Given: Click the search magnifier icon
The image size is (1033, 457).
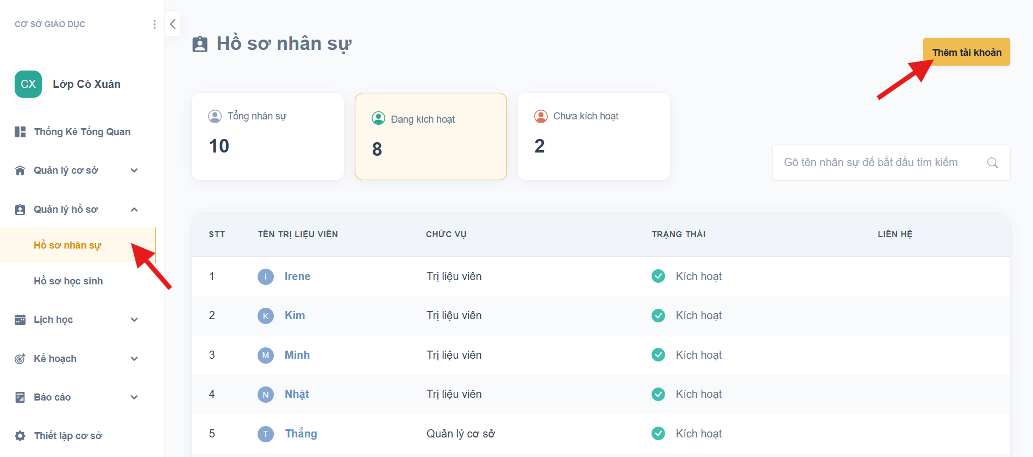Looking at the screenshot, I should coord(992,163).
